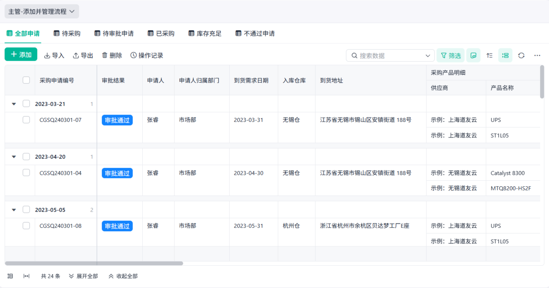Tick the checkbox for group 2023-03-21

coord(27,104)
